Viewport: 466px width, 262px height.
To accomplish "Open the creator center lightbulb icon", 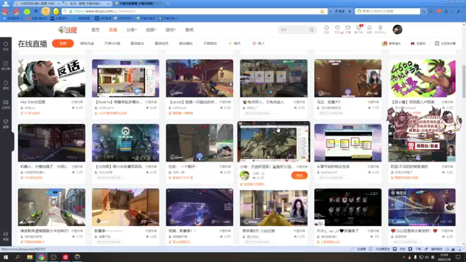I will pyautogui.click(x=380, y=29).
